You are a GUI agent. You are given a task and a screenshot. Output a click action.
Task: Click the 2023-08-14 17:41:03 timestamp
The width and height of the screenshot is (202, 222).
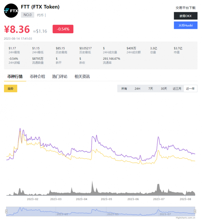(x=18, y=39)
